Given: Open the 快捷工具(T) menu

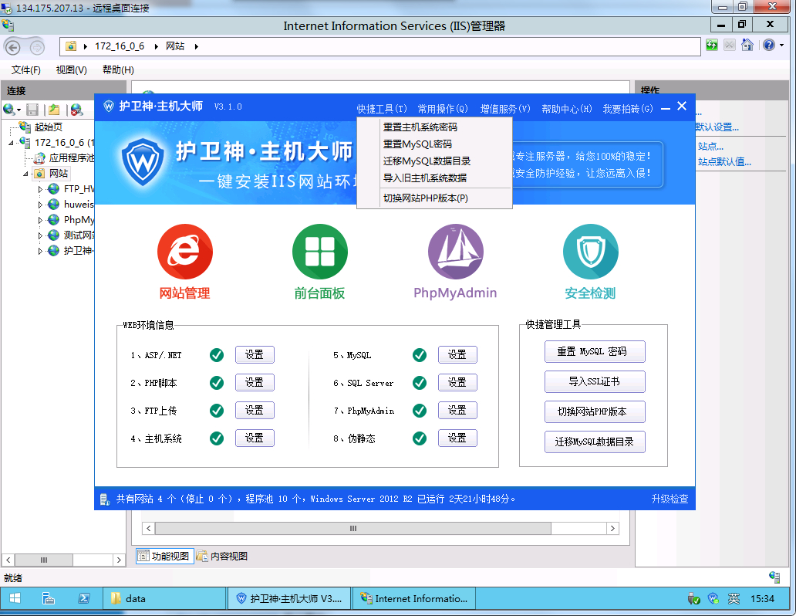Looking at the screenshot, I should tap(382, 109).
